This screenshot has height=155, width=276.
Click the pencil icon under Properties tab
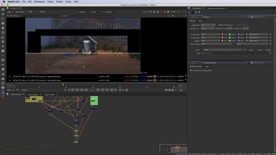click(x=199, y=12)
